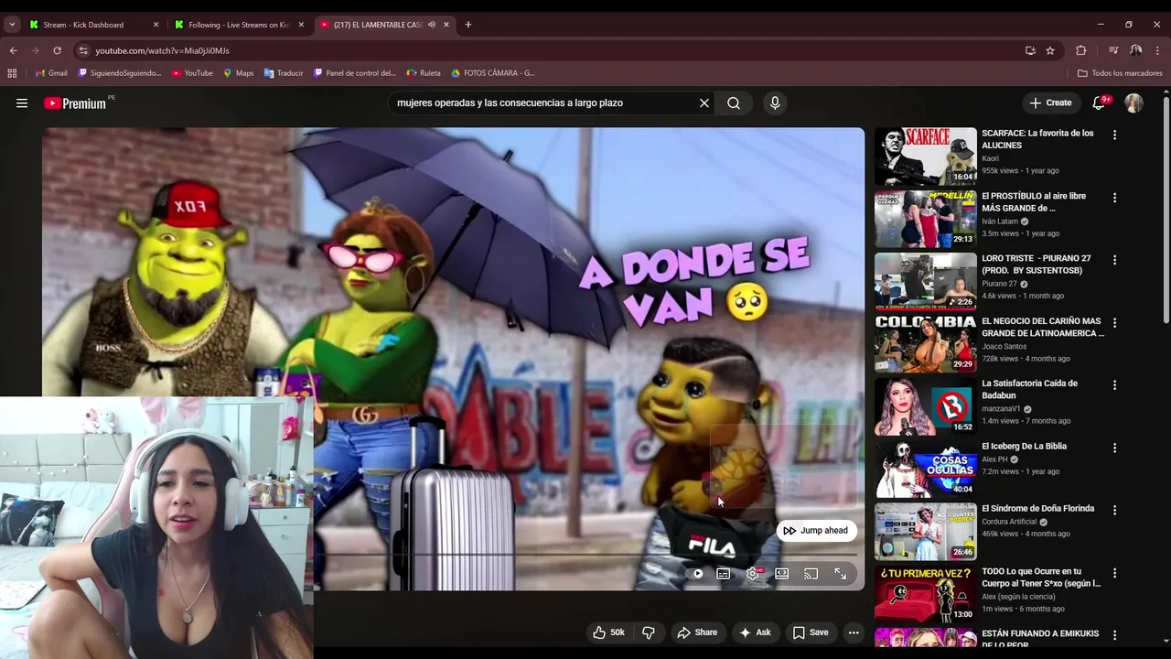Open options for EL NEGOCIO DEL CARIÑO video
Screen dimensions: 1171x659
pyautogui.click(x=1114, y=323)
